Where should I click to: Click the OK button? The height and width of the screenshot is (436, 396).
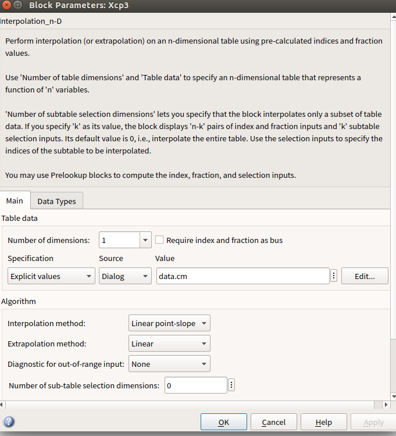point(224,422)
